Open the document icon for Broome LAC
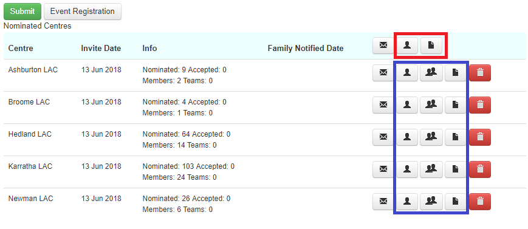 click(x=456, y=105)
